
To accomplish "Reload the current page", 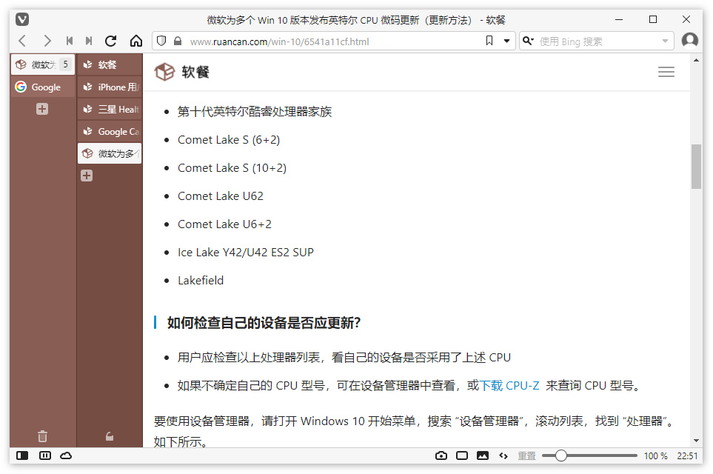I will pyautogui.click(x=110, y=41).
